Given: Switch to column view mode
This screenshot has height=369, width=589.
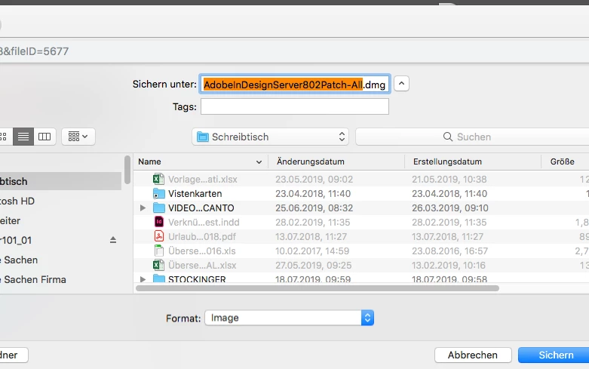Looking at the screenshot, I should (44, 137).
